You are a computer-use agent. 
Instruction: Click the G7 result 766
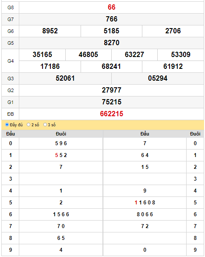[112, 19]
